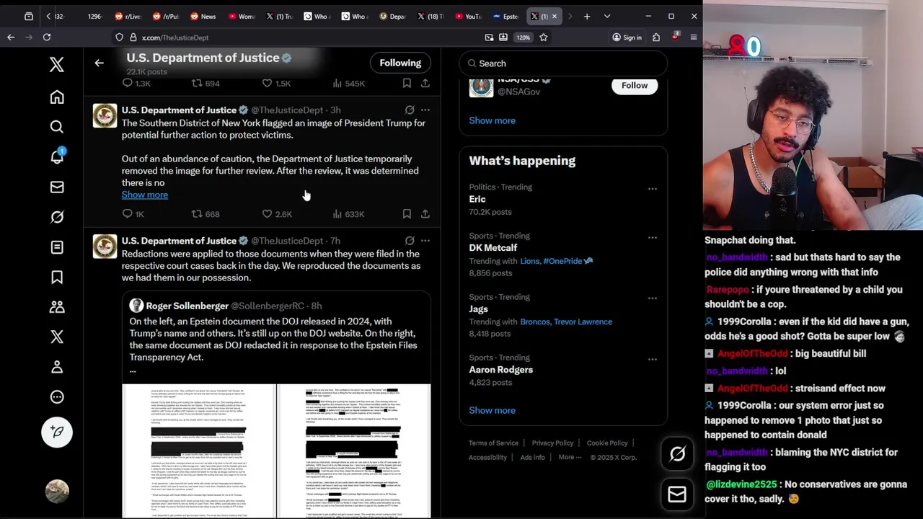Open Messages envelope in sidebar

tap(57, 187)
